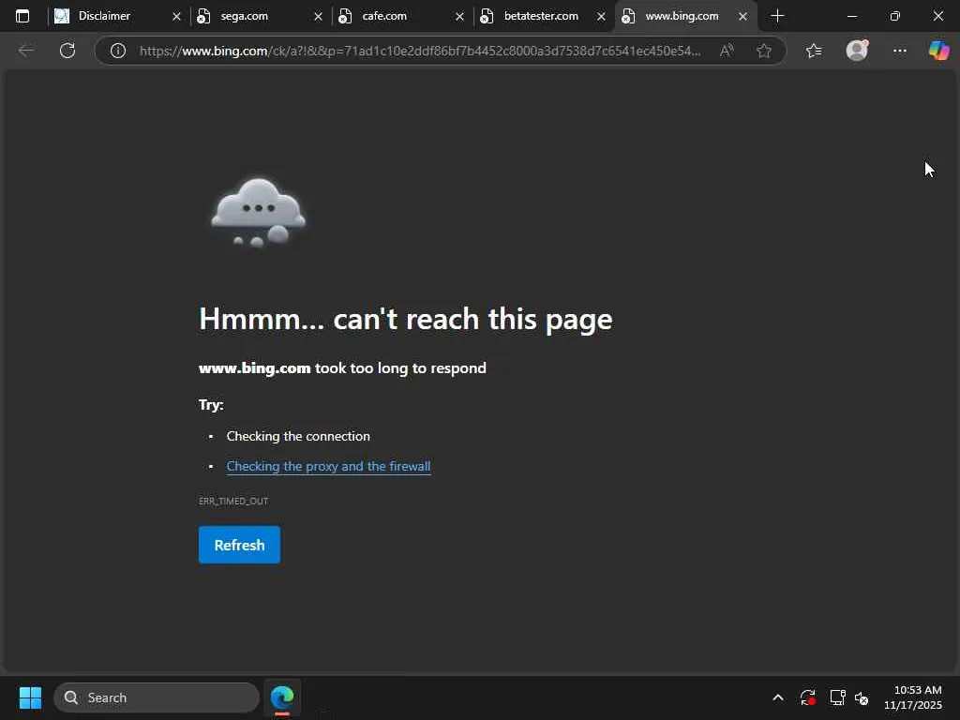The height and width of the screenshot is (720, 960).
Task: Open the network display tray icon
Action: (837, 697)
